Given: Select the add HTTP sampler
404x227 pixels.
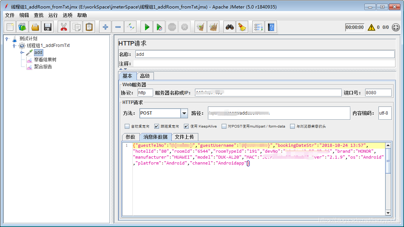Looking at the screenshot, I should click(38, 52).
